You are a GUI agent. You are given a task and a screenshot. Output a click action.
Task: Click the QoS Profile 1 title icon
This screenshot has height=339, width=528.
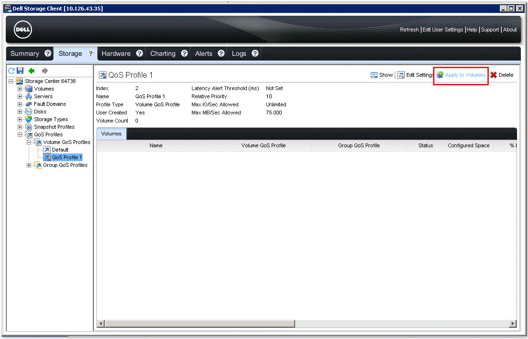click(x=102, y=75)
